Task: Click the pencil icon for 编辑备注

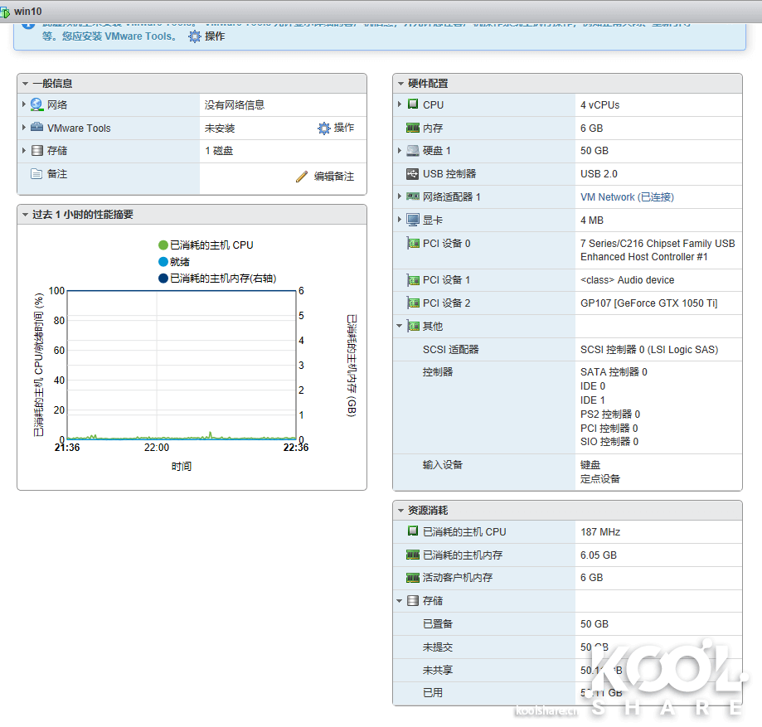Action: pos(302,177)
